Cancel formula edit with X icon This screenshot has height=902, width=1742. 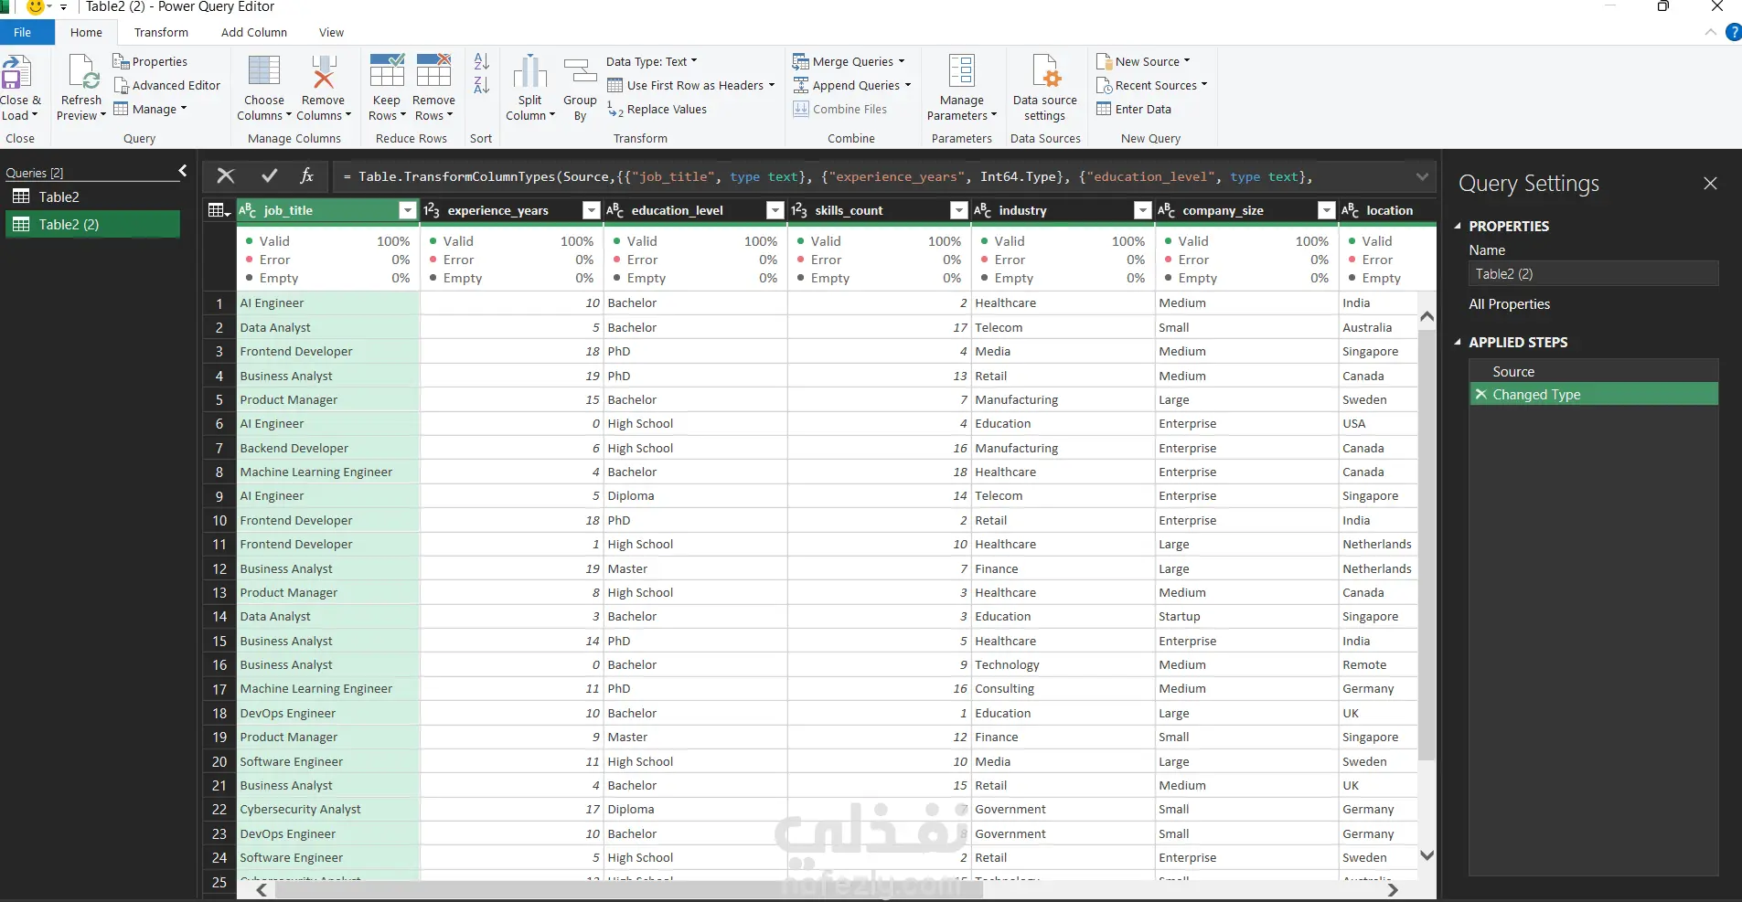pos(226,175)
